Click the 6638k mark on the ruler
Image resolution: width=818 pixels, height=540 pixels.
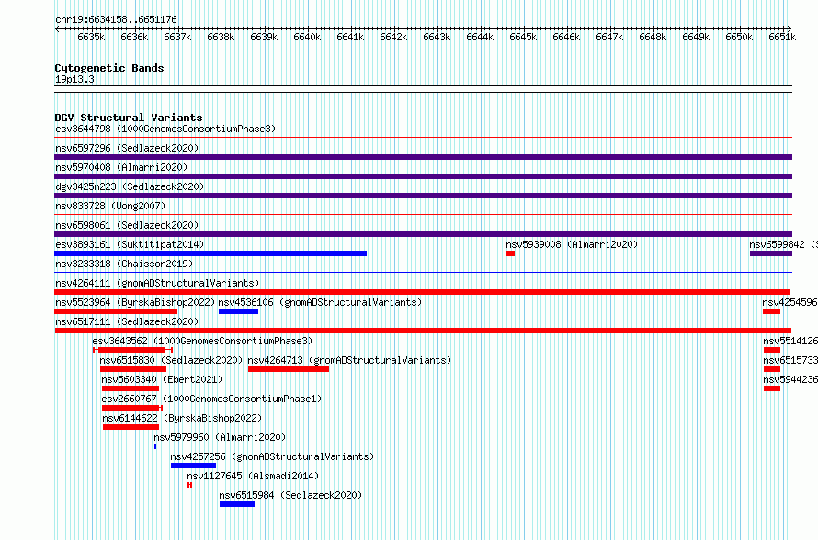pyautogui.click(x=221, y=37)
